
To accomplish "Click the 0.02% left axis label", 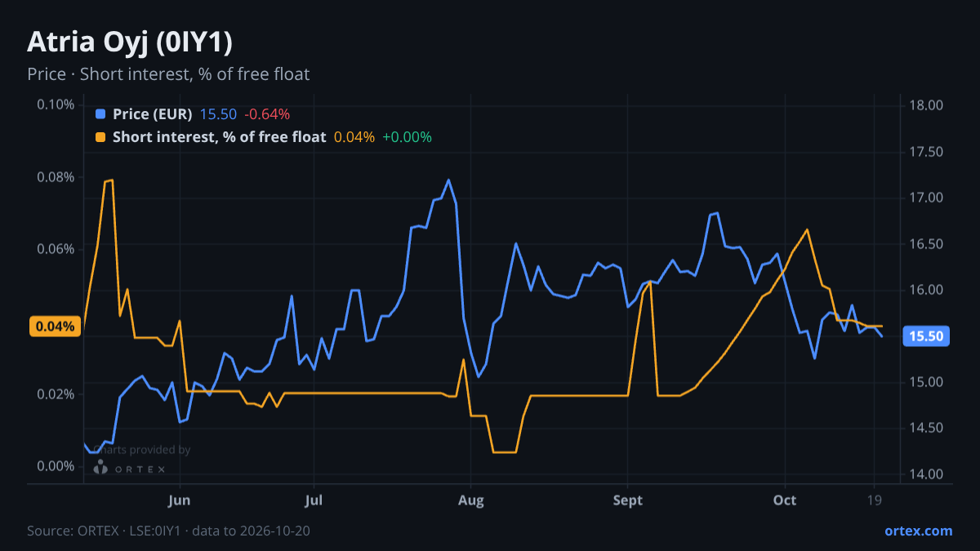I will [56, 394].
